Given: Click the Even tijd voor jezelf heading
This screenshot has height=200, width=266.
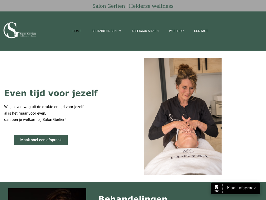Looking at the screenshot, I should tap(51, 93).
